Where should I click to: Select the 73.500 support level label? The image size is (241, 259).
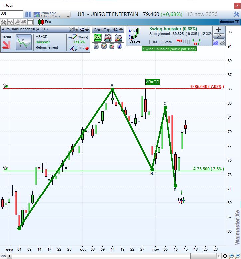pos(208,169)
